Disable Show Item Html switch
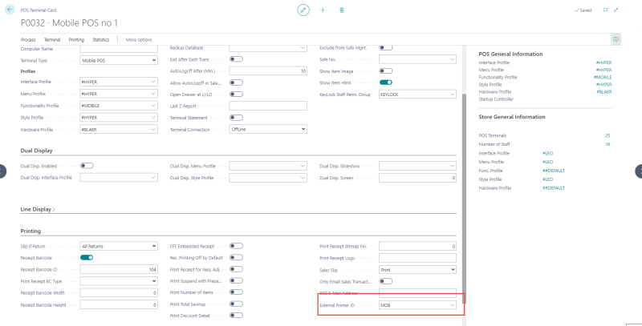Image resolution: width=642 pixels, height=326 pixels. pos(386,83)
